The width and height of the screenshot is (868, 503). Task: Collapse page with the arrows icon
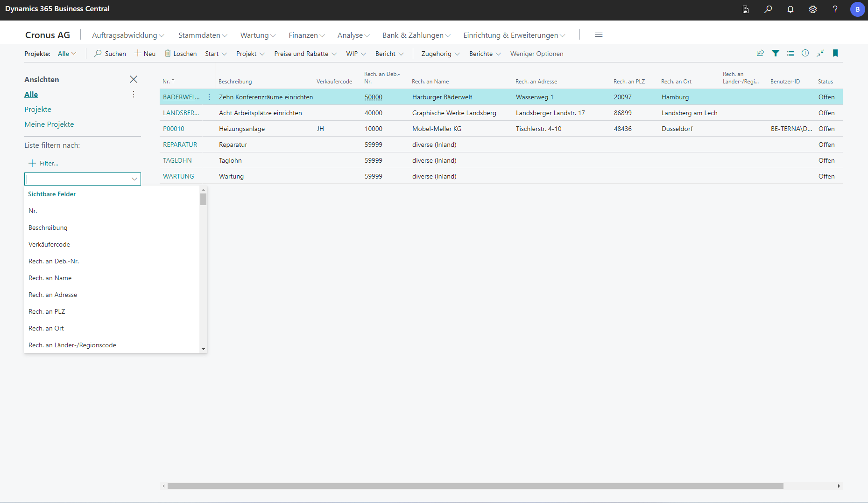820,53
